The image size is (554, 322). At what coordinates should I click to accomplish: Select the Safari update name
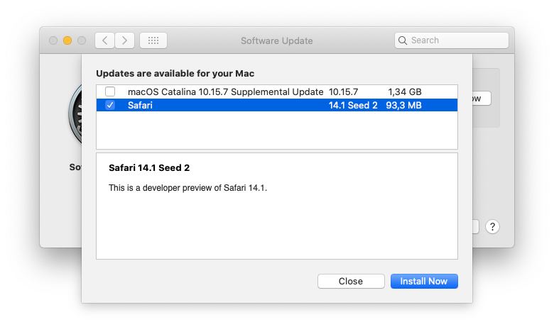coord(140,105)
